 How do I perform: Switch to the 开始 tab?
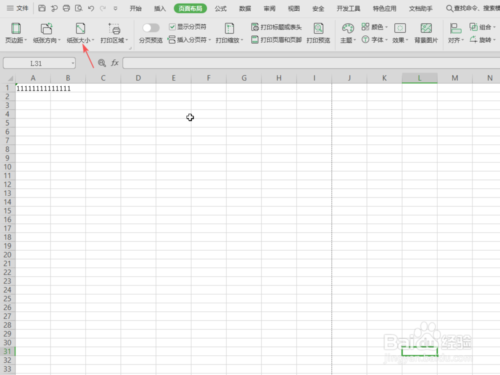[x=135, y=8]
